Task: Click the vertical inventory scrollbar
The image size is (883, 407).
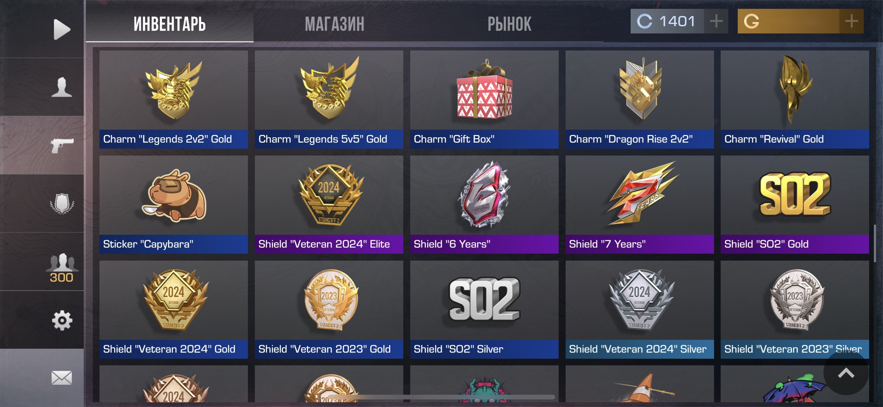Action: click(874, 243)
